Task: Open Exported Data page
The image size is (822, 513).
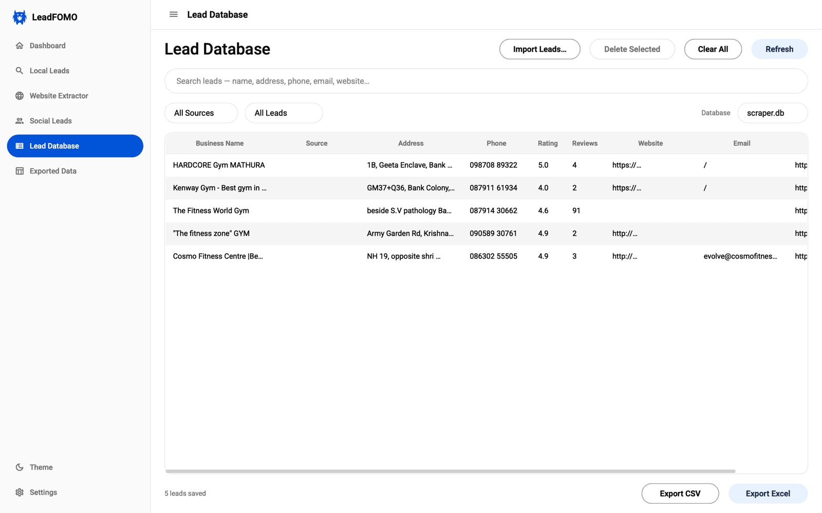Action: point(75,171)
